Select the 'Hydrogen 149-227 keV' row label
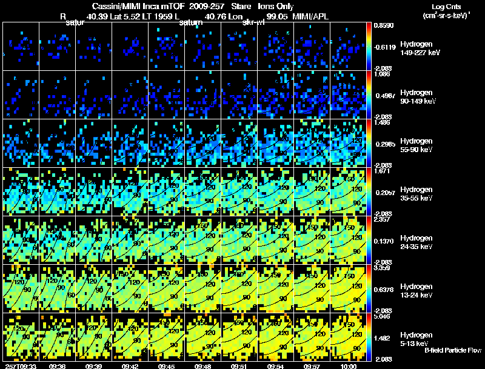Viewport: 485px width, 369px height. point(420,48)
